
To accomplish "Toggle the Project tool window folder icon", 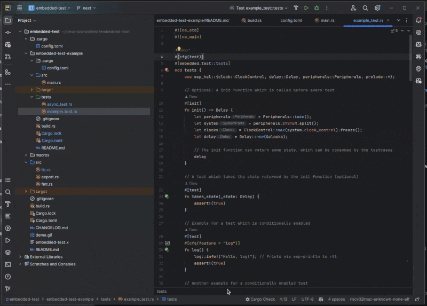I will pyautogui.click(x=7, y=20).
